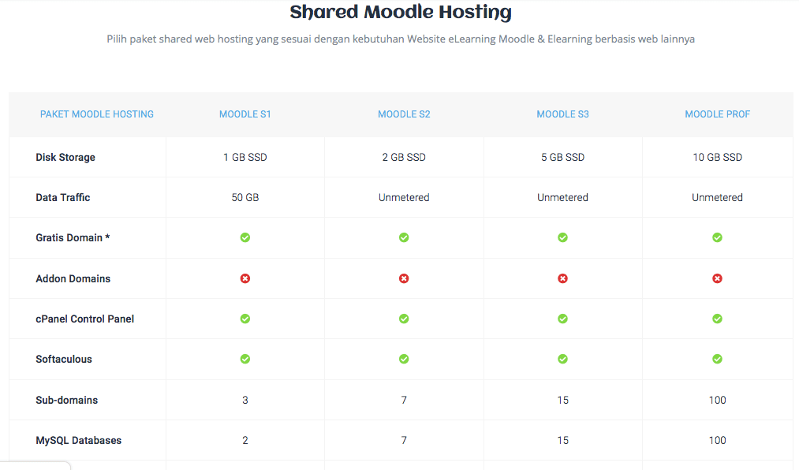The height and width of the screenshot is (470, 799).
Task: Select the cPanel check icon in Moodle S2 column
Action: coord(404,319)
